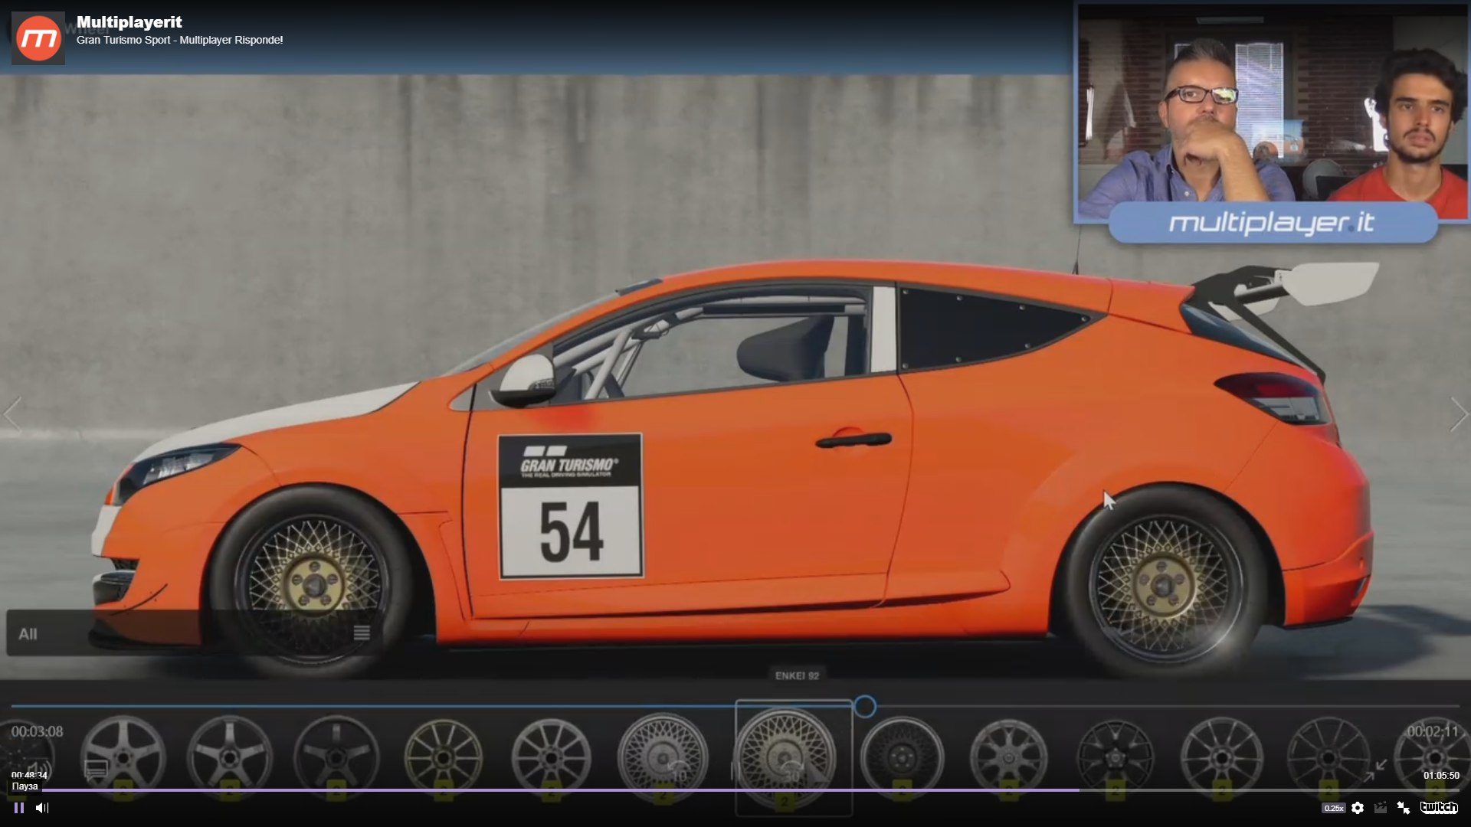
Task: Click the webcam overlay picture
Action: tap(1272, 111)
